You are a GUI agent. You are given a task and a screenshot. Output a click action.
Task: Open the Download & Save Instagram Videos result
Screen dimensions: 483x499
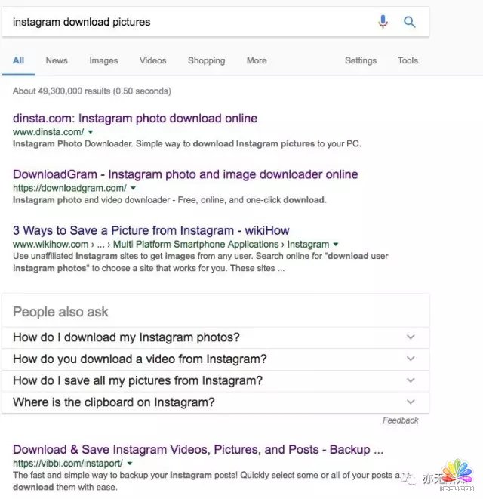pos(198,450)
